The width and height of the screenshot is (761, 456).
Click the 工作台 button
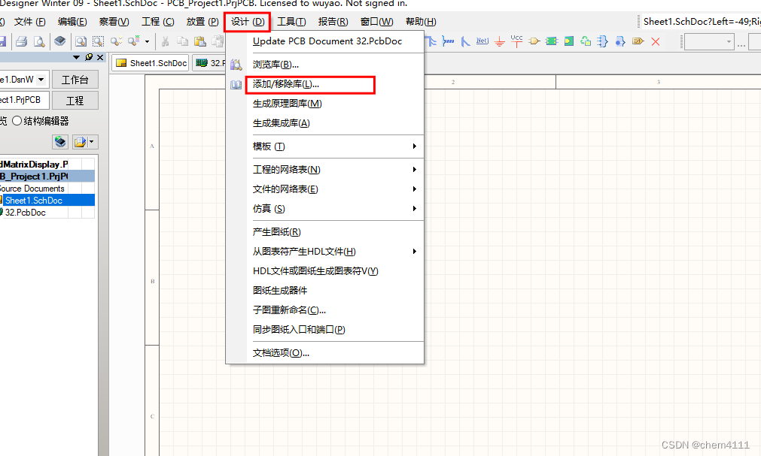pos(76,79)
